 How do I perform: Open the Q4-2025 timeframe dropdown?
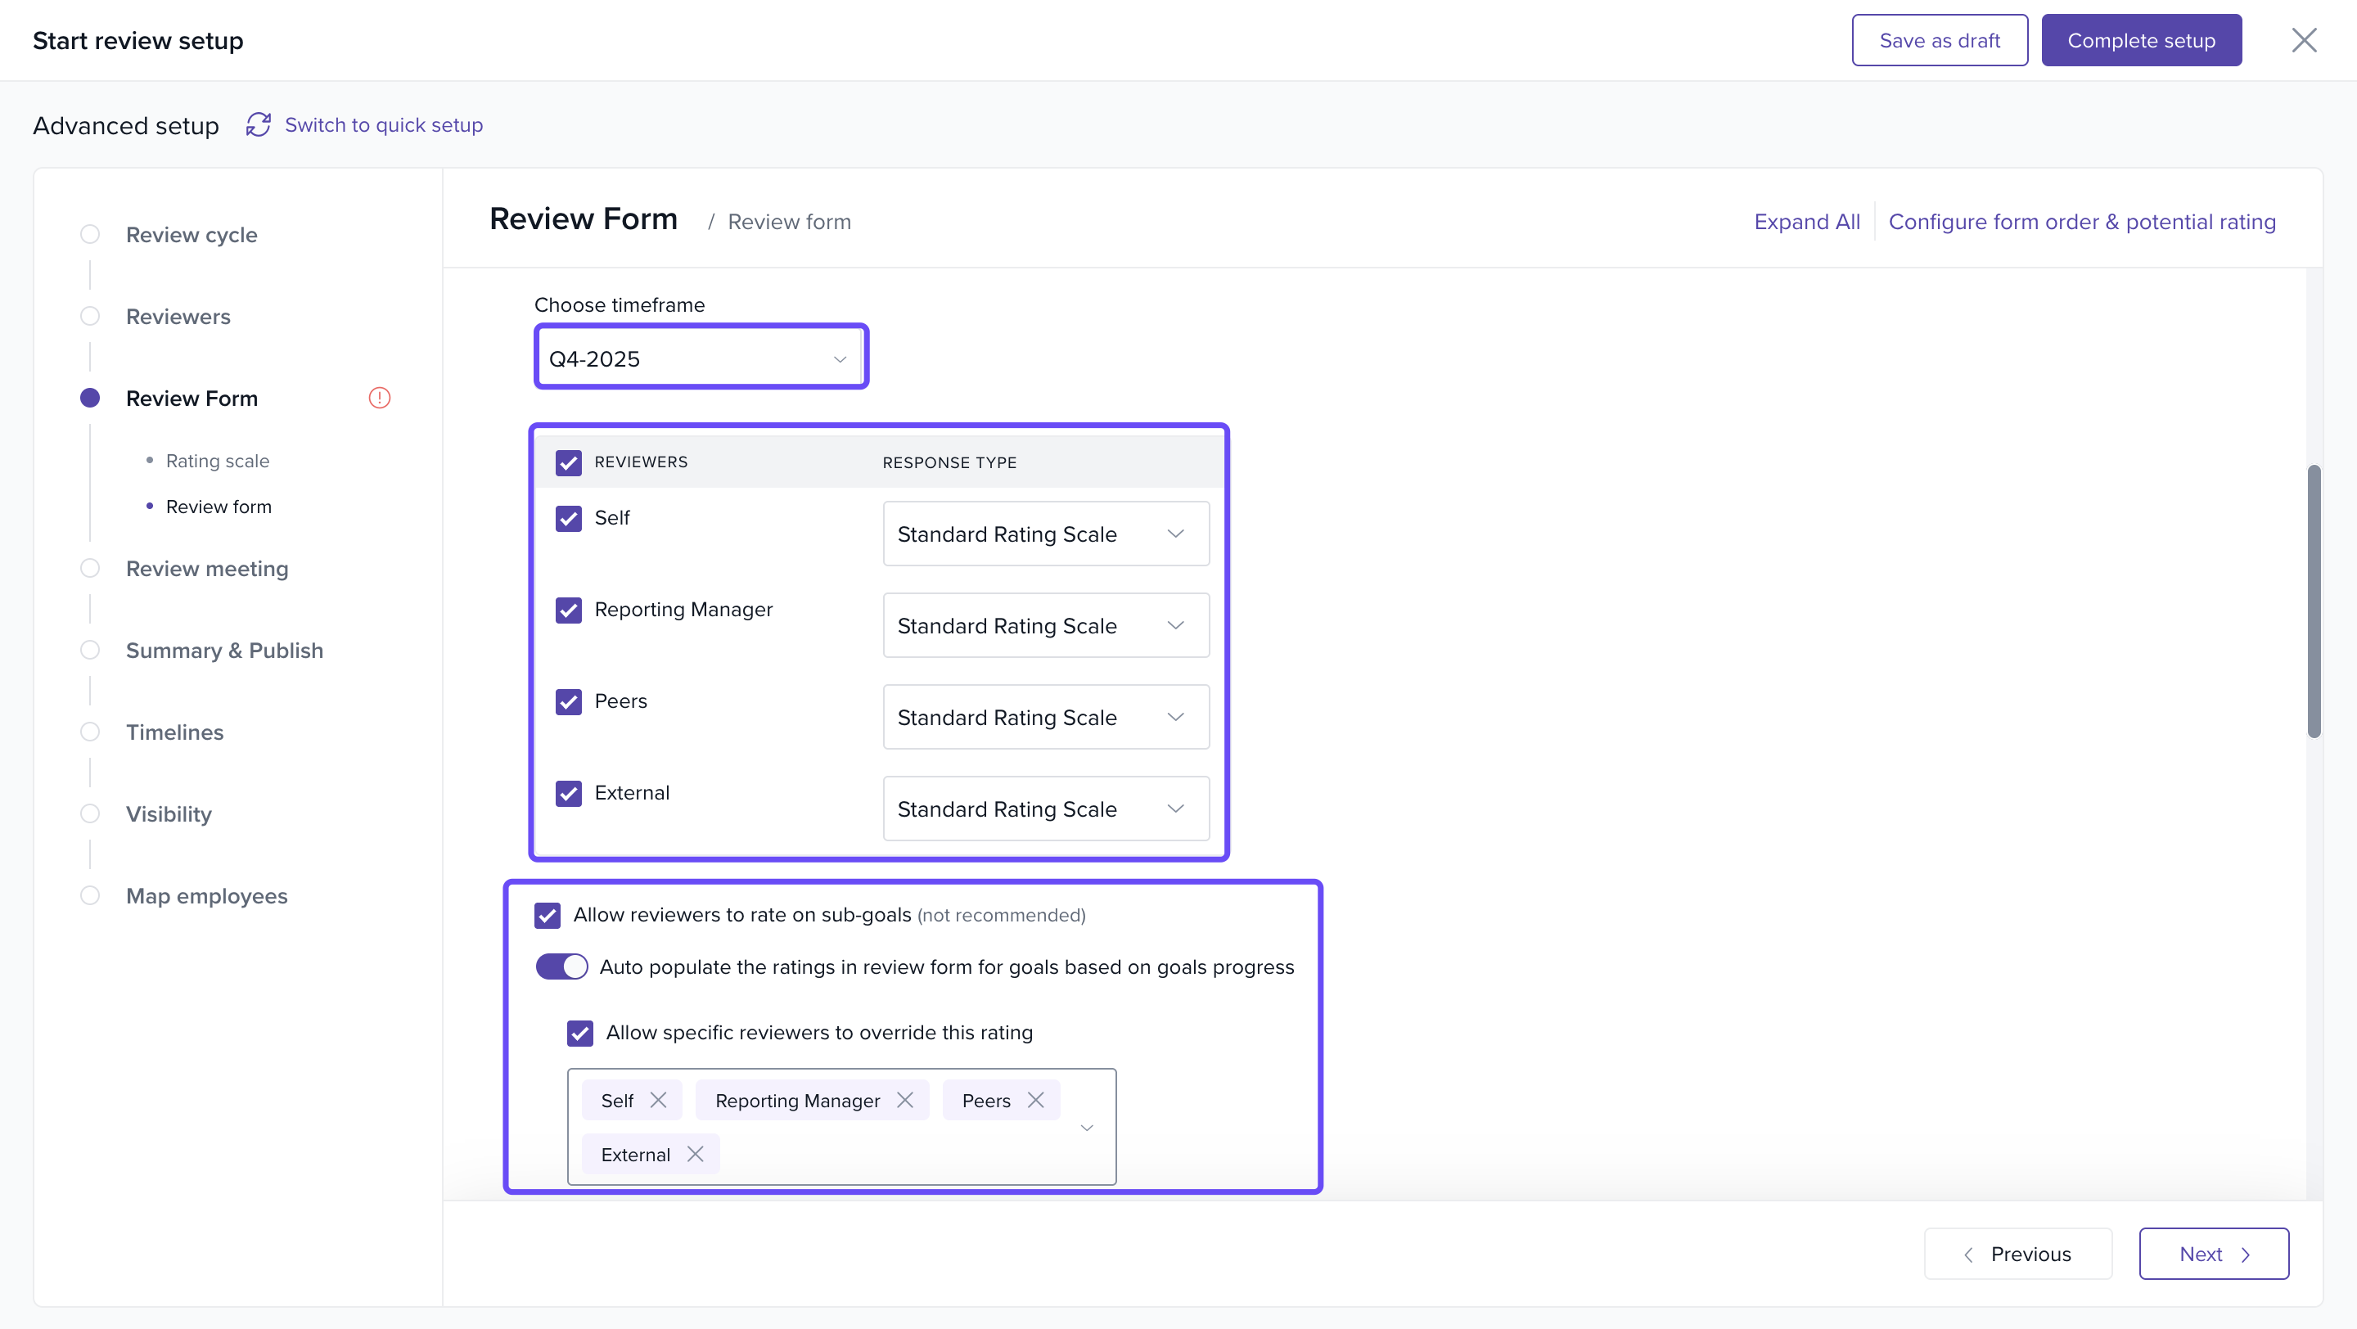click(700, 358)
